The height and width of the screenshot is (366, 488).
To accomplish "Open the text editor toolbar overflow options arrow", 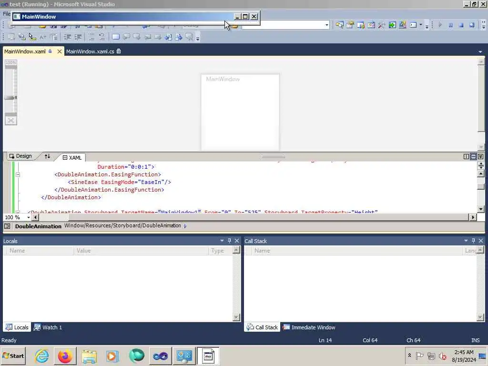I will (198, 38).
